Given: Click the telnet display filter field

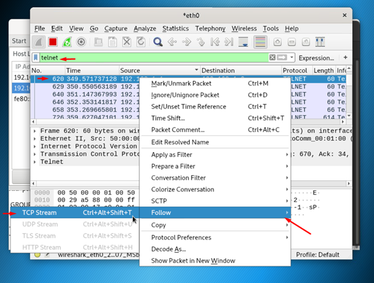Looking at the screenshot, I should [x=154, y=57].
